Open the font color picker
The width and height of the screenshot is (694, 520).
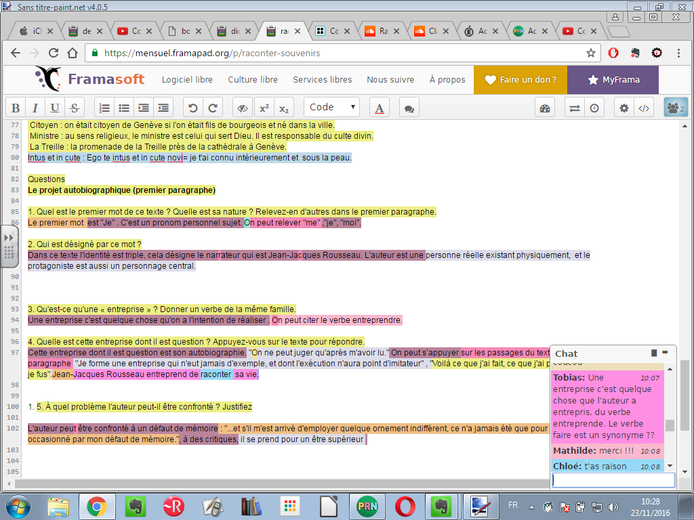[380, 108]
